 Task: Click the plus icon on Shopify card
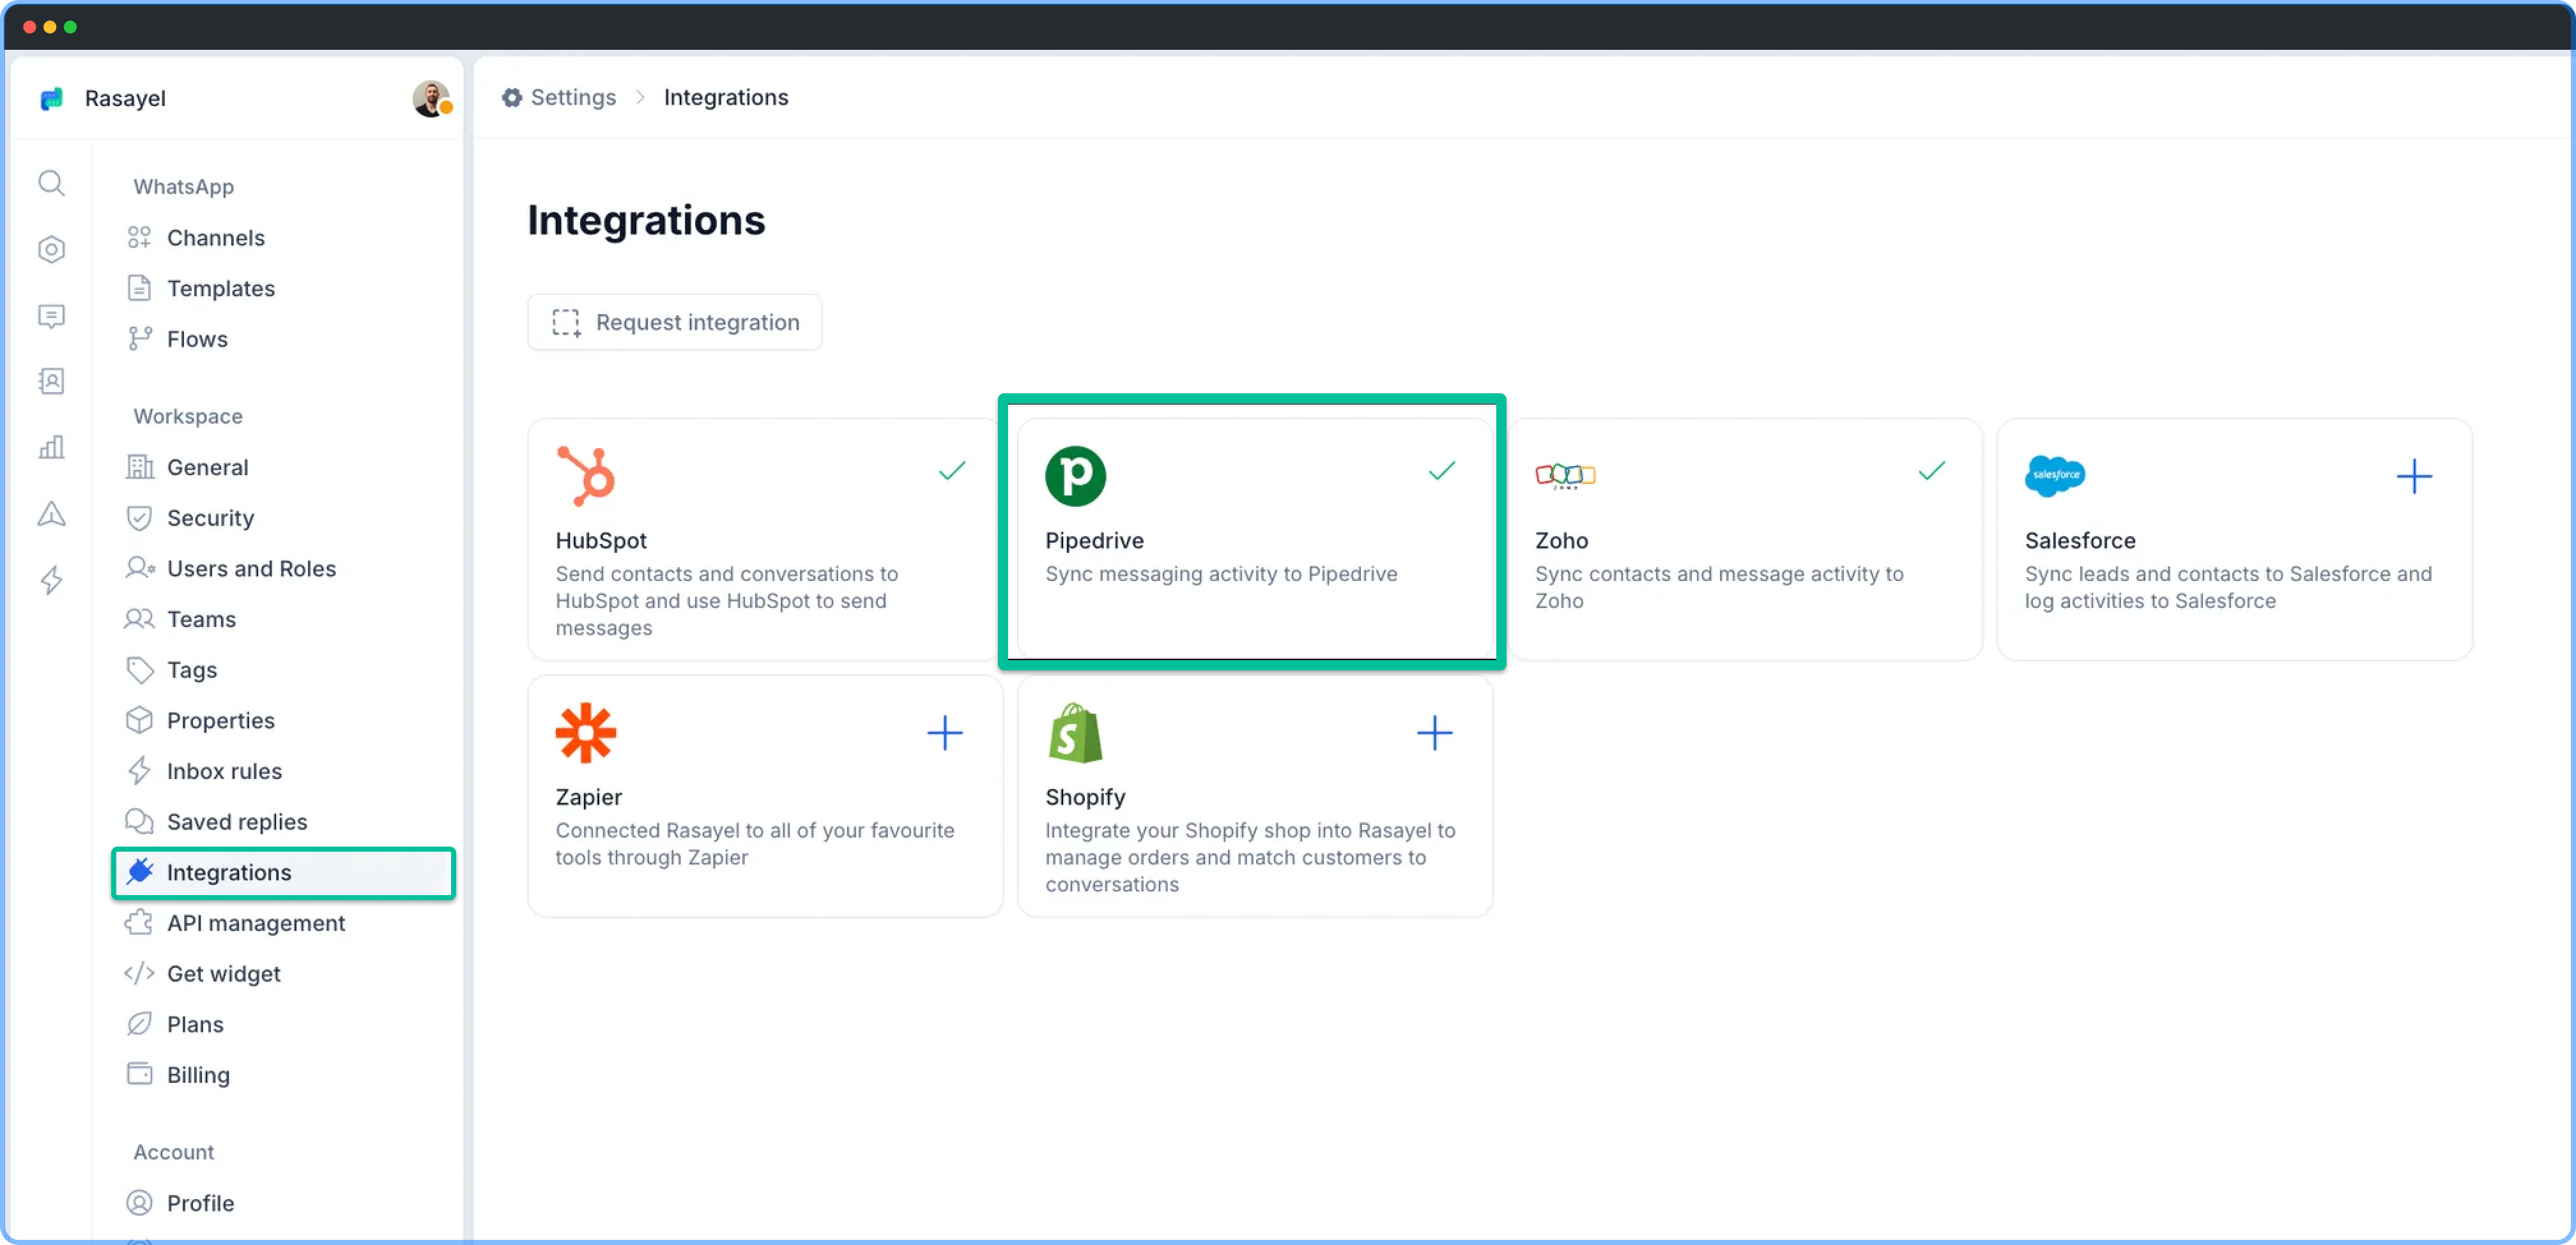coord(1434,732)
